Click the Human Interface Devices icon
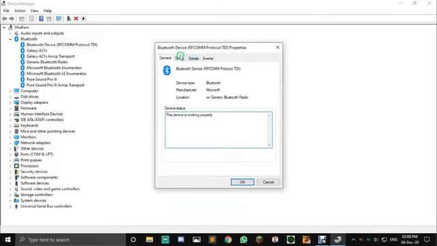The height and width of the screenshot is (246, 437). (16, 114)
